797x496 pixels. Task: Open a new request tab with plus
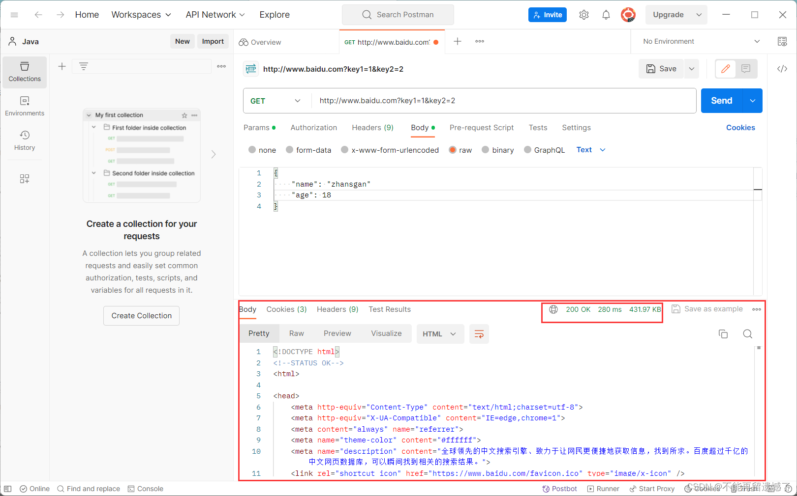458,41
